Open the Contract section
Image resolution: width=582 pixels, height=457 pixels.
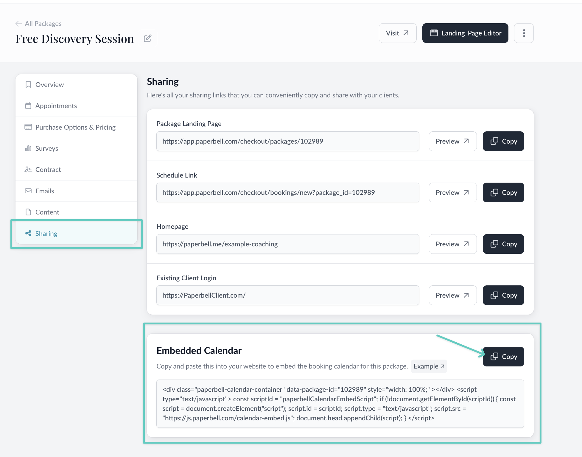pyautogui.click(x=48, y=170)
